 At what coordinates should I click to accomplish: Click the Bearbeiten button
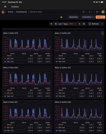click(74, 17)
